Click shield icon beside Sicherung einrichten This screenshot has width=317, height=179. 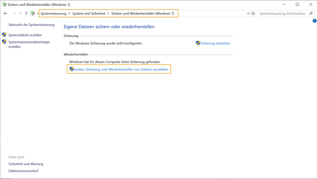pos(198,43)
